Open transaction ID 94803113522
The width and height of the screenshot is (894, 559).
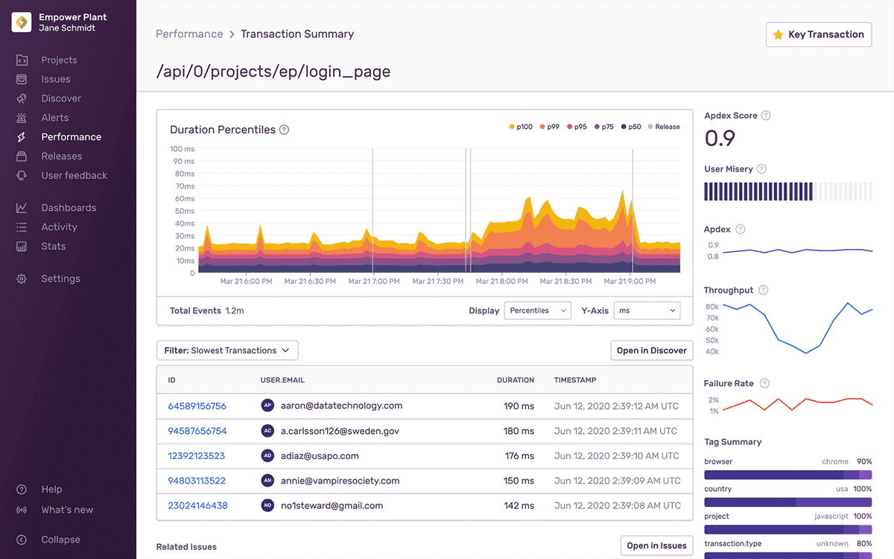[x=197, y=481]
